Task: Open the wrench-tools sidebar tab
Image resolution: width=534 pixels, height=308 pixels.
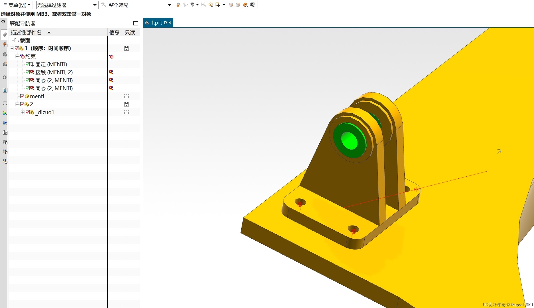Action: click(x=5, y=132)
